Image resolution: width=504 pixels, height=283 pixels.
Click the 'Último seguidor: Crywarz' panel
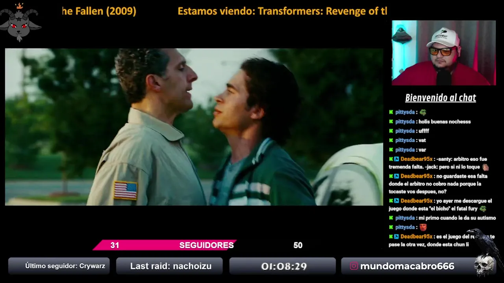click(59, 266)
